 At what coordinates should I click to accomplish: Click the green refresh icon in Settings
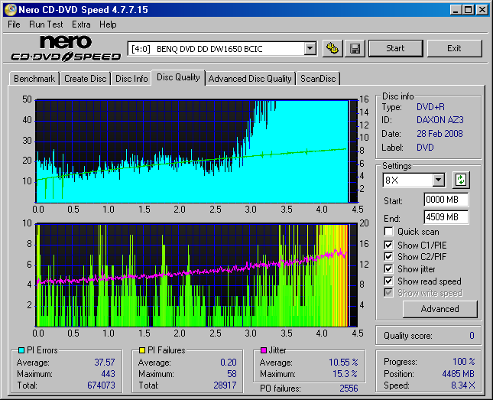(x=461, y=180)
